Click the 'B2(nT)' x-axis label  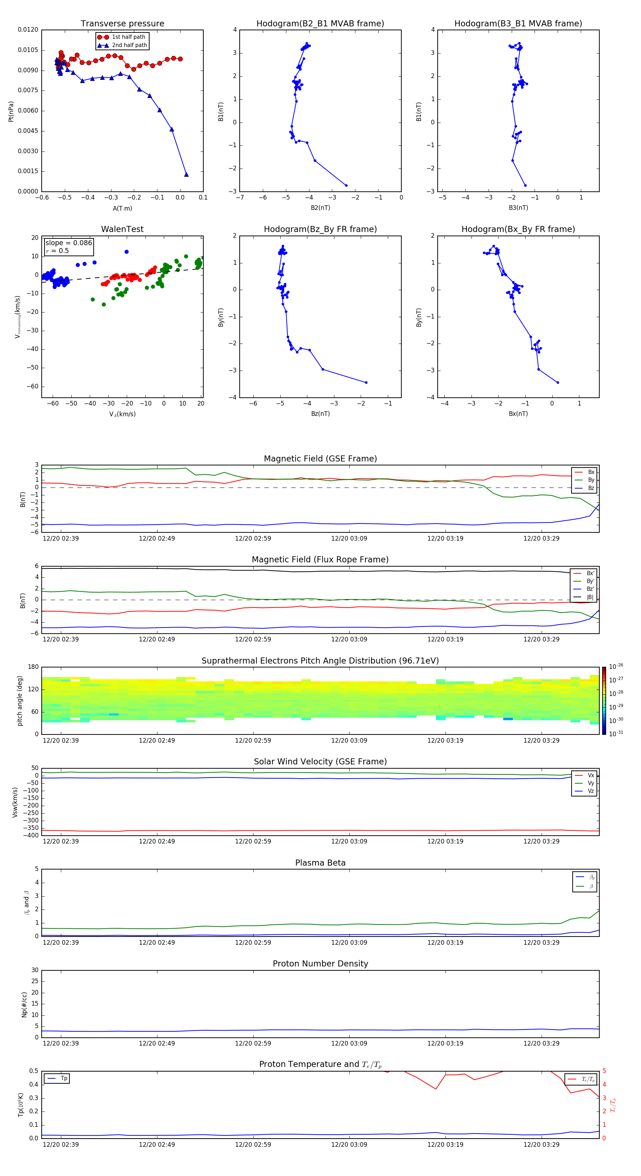[320, 208]
